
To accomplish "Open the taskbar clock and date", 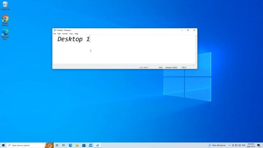I will click(251, 145).
